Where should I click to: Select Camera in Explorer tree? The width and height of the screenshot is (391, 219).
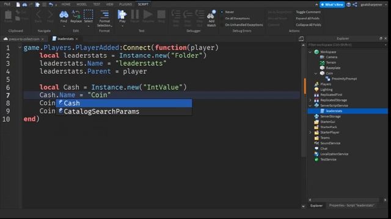point(331,57)
